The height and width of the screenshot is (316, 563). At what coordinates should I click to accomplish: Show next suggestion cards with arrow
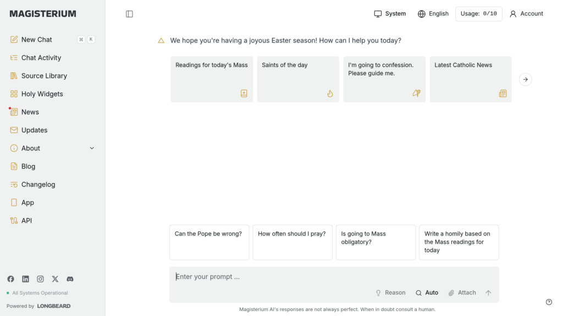(x=525, y=80)
